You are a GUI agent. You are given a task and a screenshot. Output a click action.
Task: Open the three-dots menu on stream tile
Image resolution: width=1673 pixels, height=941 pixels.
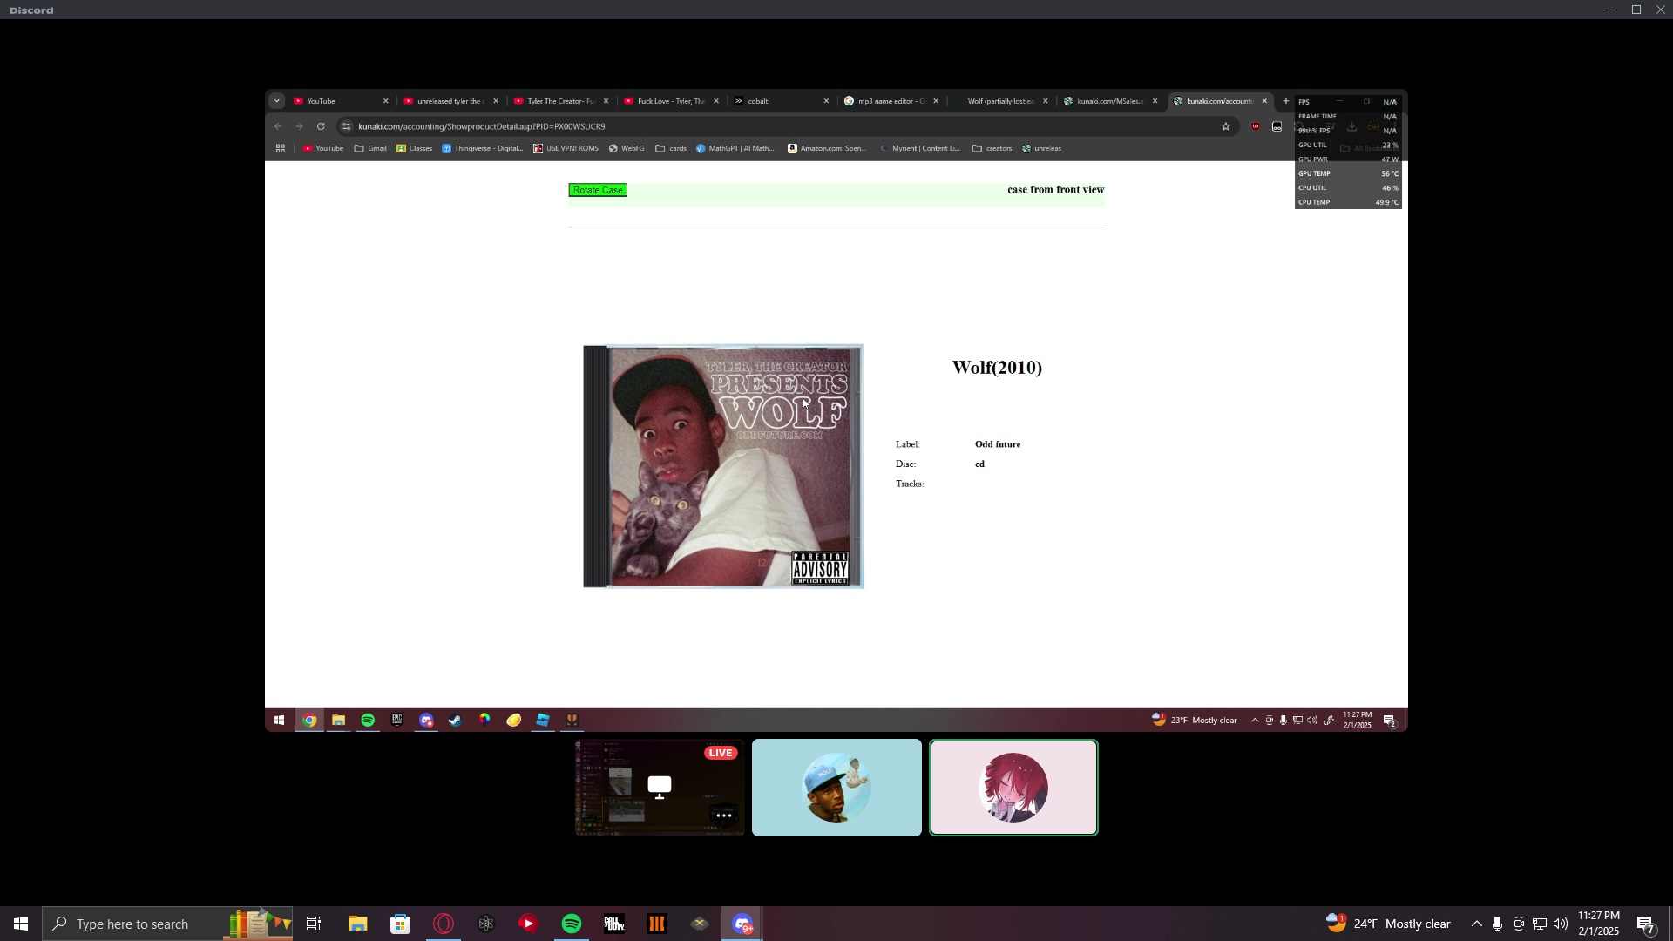pyautogui.click(x=723, y=816)
